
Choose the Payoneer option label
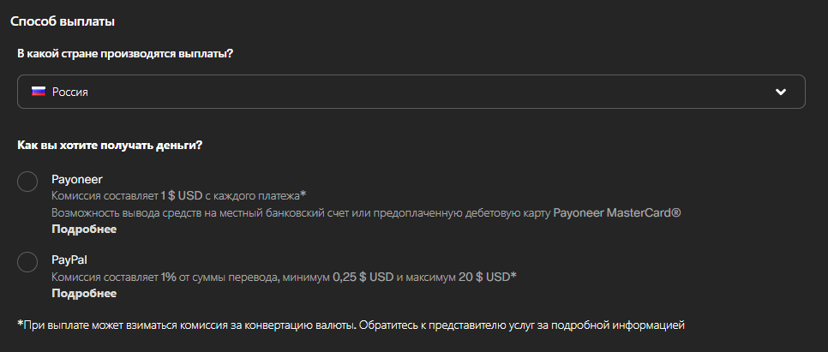[76, 180]
